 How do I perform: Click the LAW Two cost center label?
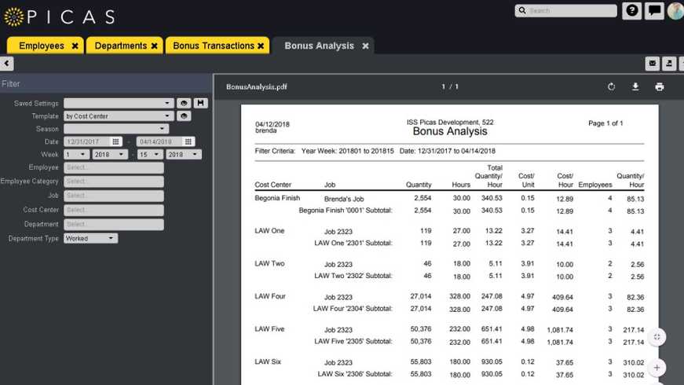point(269,264)
